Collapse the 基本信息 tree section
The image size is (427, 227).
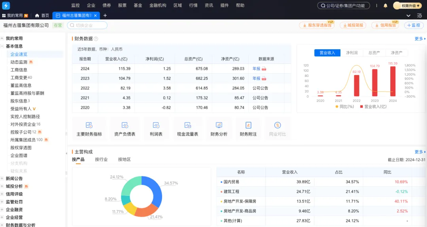[x=2, y=47]
